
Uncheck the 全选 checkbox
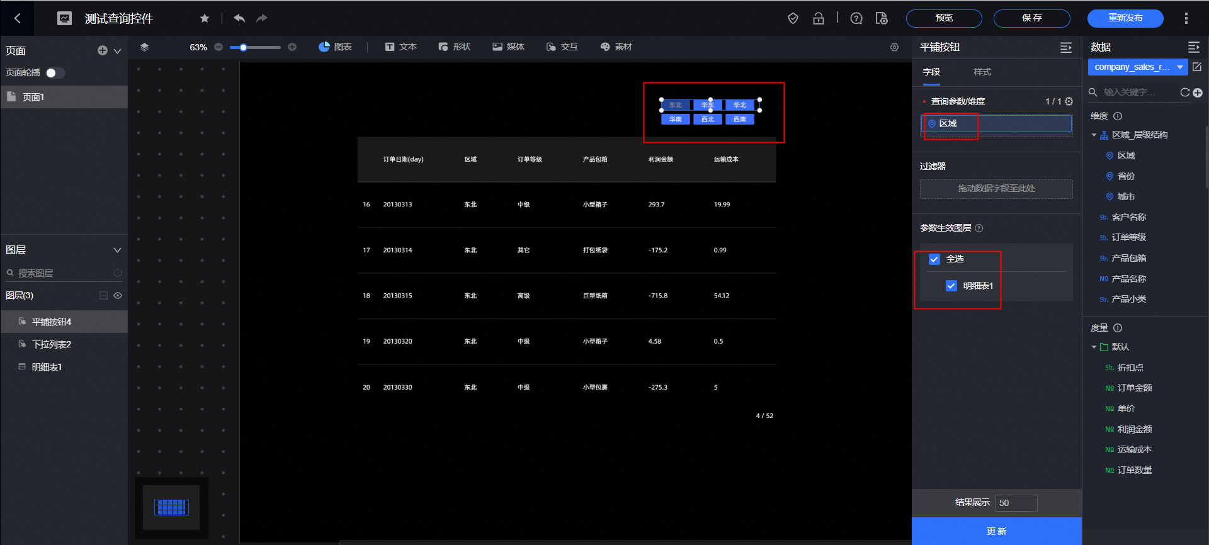[934, 259]
